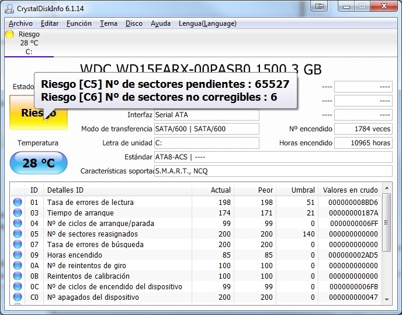Click the blue status icon for attribute 04
The image size is (402, 315).
18,223
